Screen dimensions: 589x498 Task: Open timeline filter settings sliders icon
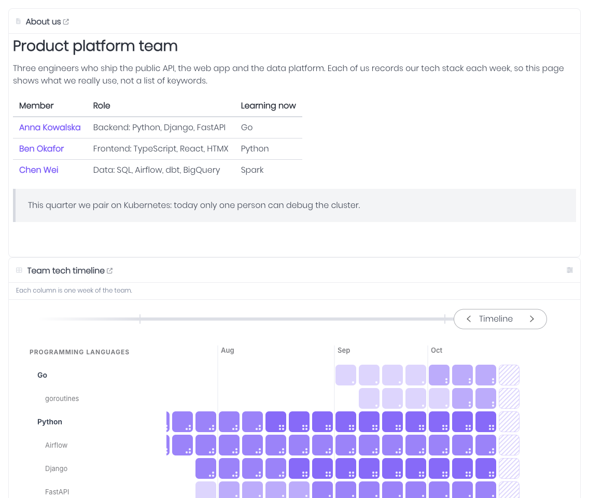570,270
